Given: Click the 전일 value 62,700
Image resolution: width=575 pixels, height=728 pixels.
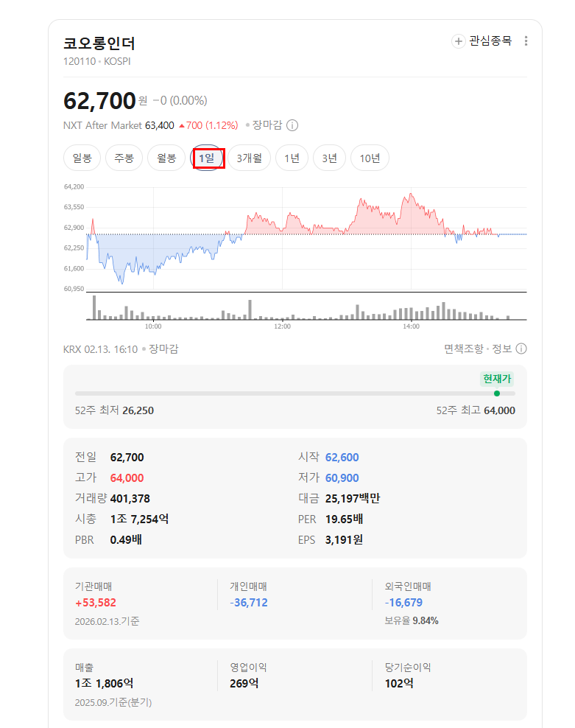Looking at the screenshot, I should point(127,458).
